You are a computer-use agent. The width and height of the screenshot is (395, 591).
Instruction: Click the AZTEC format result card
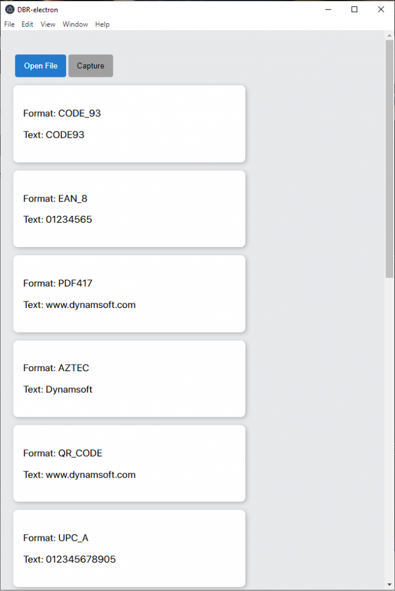[129, 378]
